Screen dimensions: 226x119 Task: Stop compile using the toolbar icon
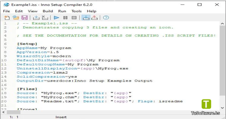[x=45, y=18]
